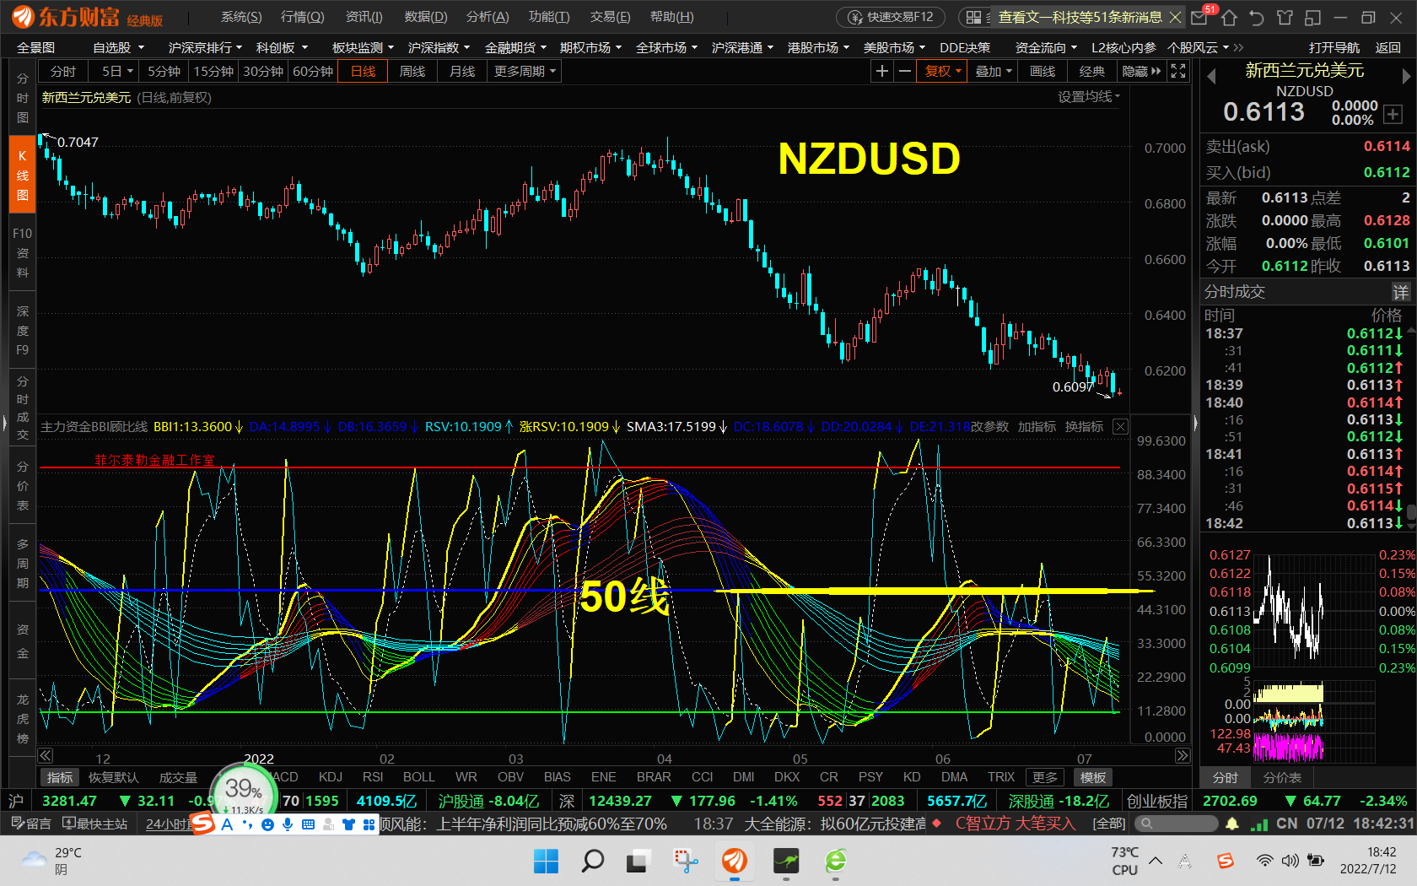Toggle the fullscreen chart icon
Image resolution: width=1417 pixels, height=886 pixels.
(x=1177, y=71)
